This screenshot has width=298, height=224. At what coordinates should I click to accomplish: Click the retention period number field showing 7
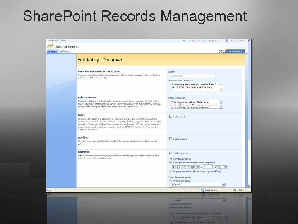(207, 167)
